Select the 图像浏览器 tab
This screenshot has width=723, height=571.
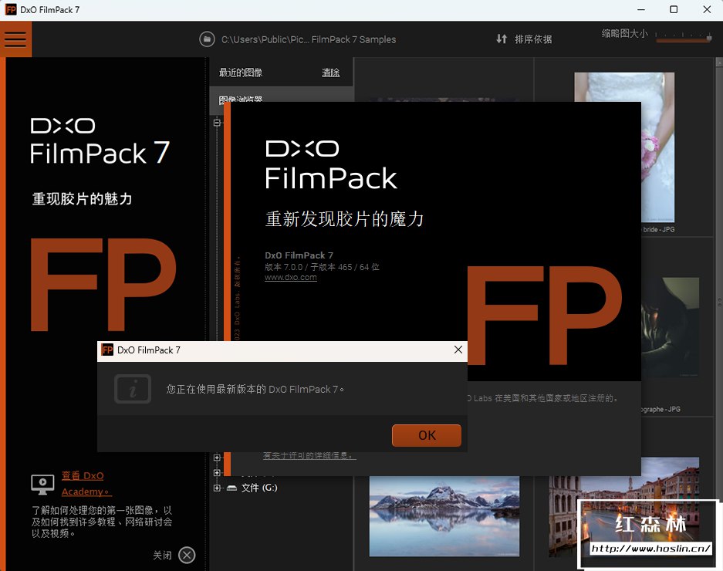point(240,100)
